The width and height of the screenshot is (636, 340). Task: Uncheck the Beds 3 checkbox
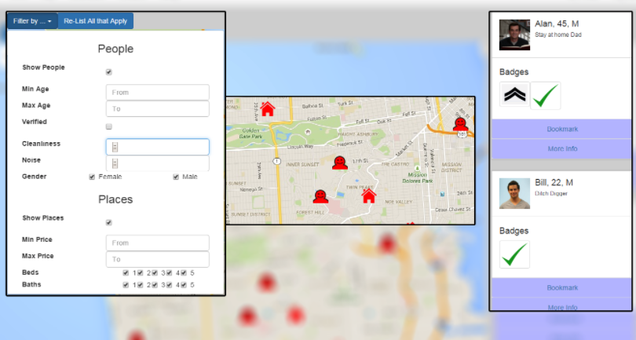tap(155, 273)
